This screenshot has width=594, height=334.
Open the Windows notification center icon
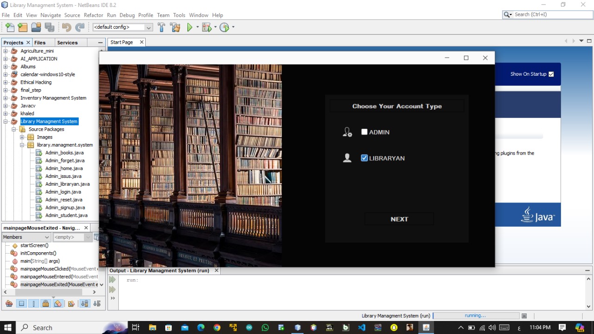tap(562, 327)
